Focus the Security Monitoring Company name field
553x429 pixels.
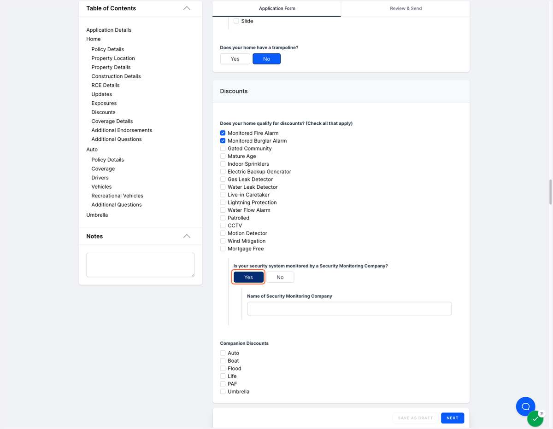(x=349, y=308)
